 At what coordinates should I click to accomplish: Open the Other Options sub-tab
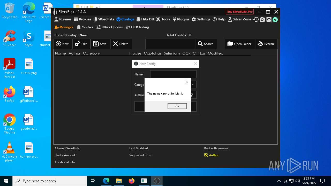click(109, 27)
